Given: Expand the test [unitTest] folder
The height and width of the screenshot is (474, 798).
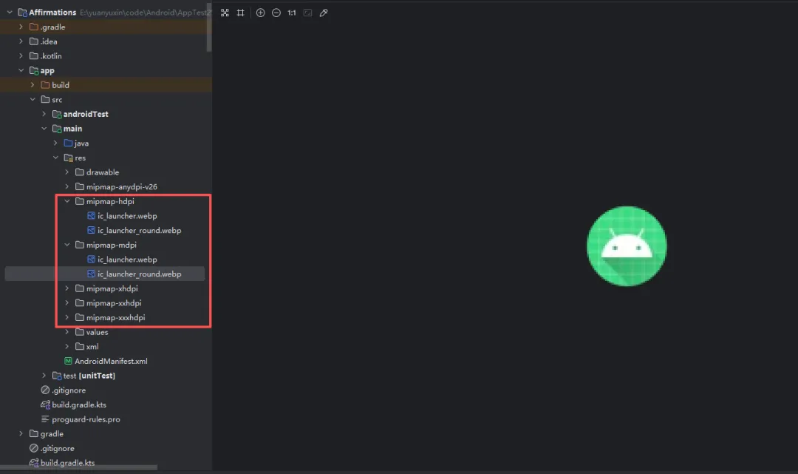Looking at the screenshot, I should pyautogui.click(x=44, y=375).
